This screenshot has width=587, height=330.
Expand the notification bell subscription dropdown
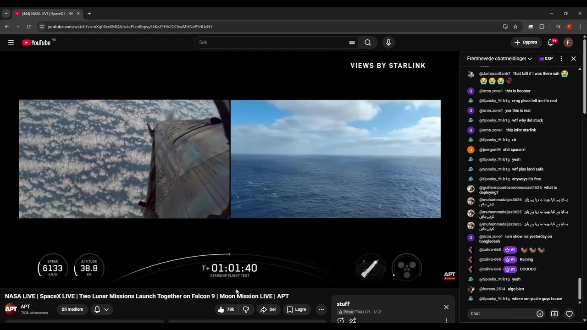[101, 309]
